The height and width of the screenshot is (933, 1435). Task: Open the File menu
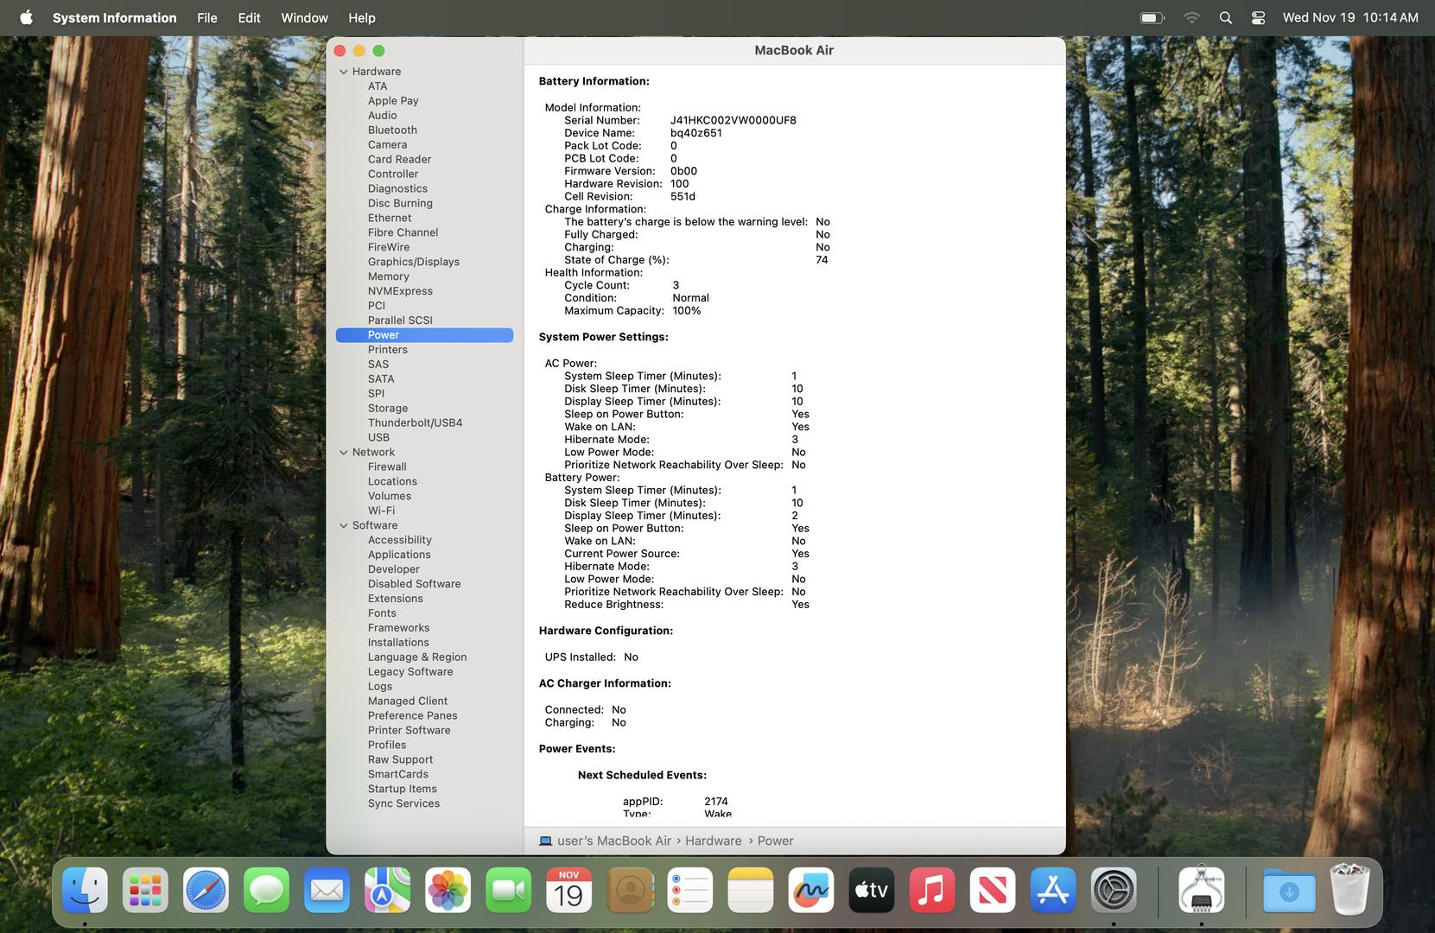point(206,18)
